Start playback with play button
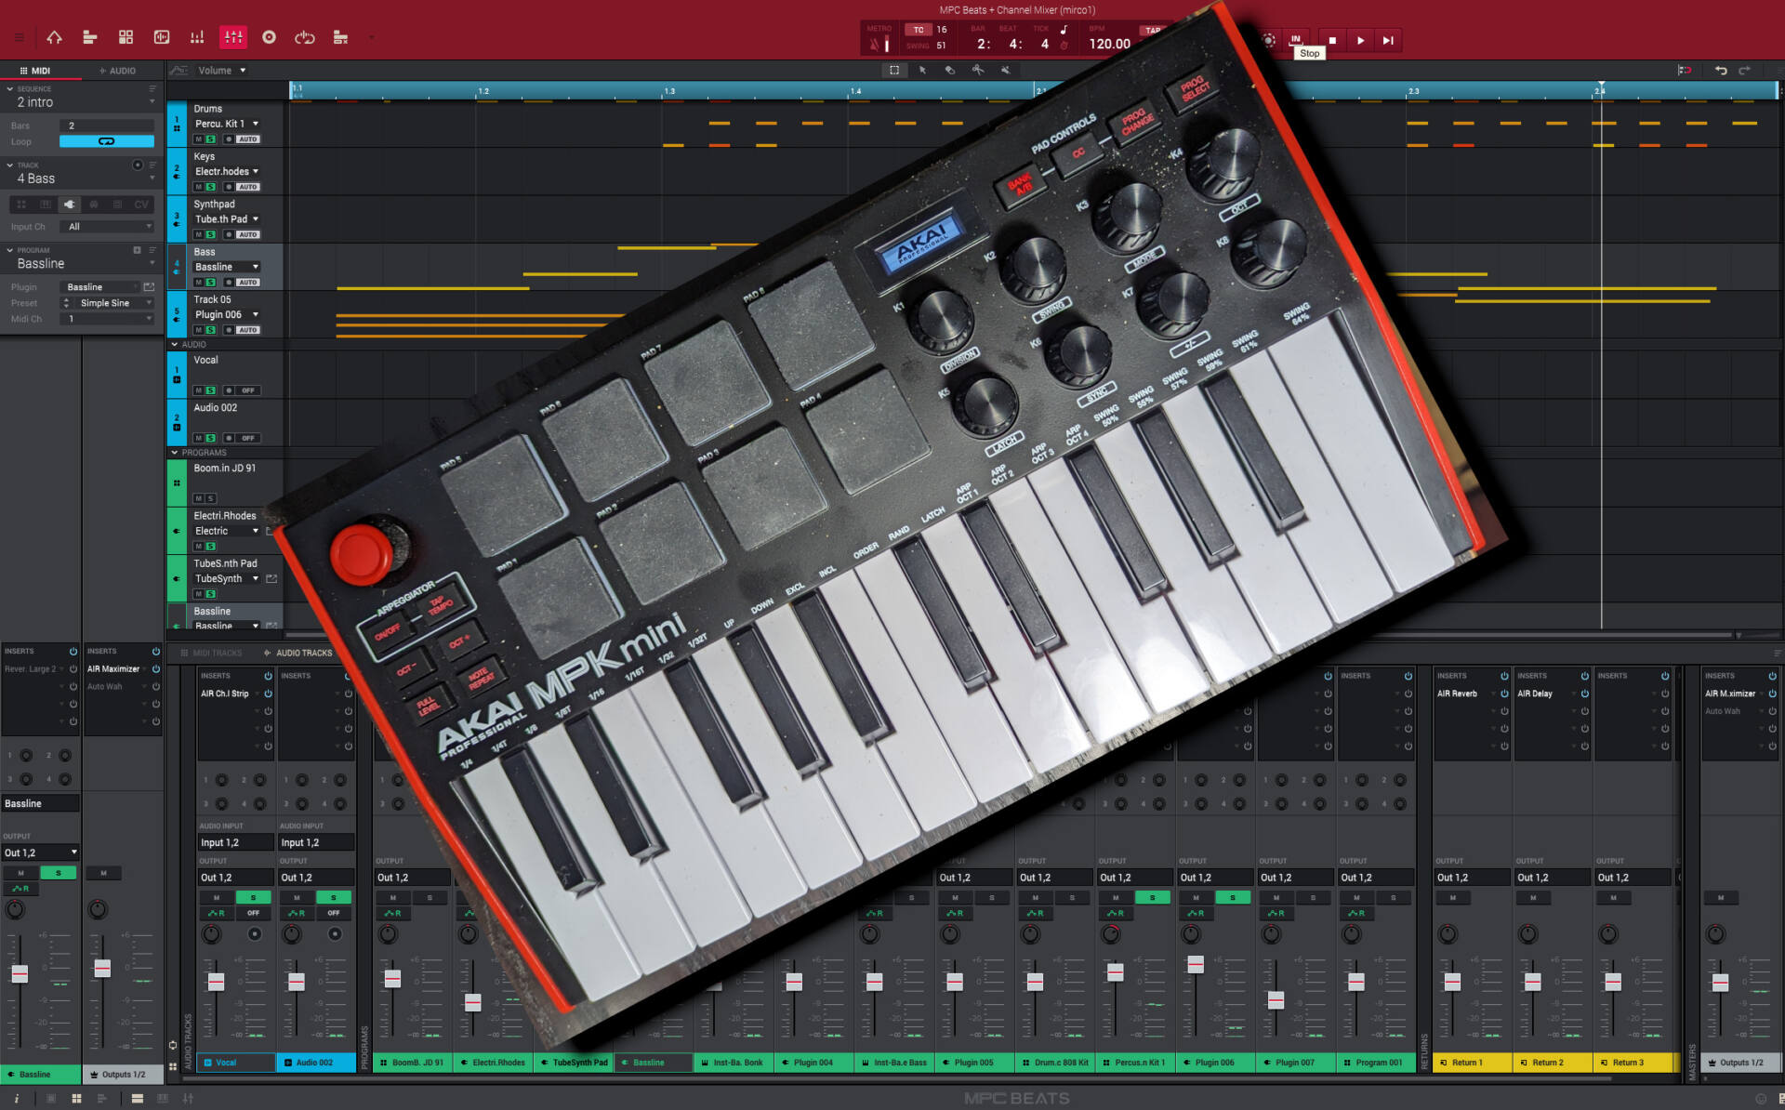Image resolution: width=1785 pixels, height=1110 pixels. [x=1360, y=40]
